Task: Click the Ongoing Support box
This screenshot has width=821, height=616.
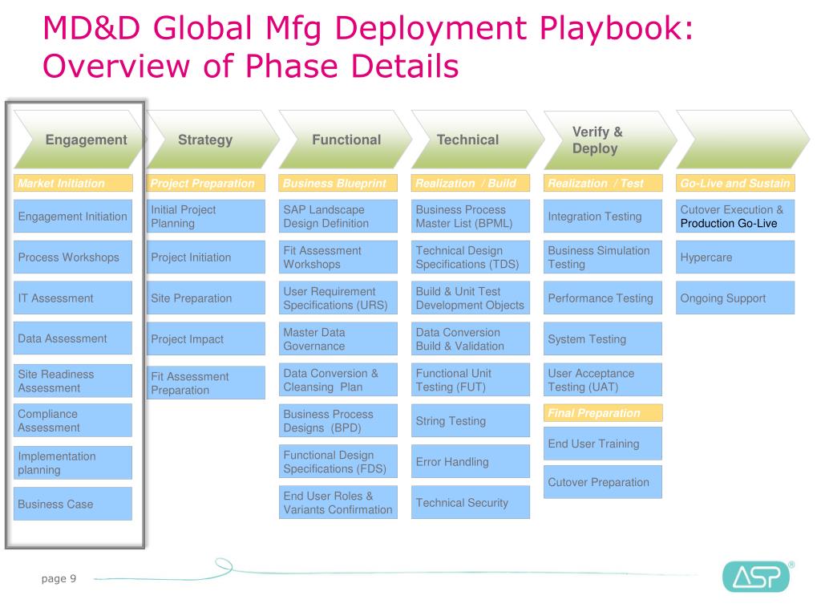Action: click(735, 298)
